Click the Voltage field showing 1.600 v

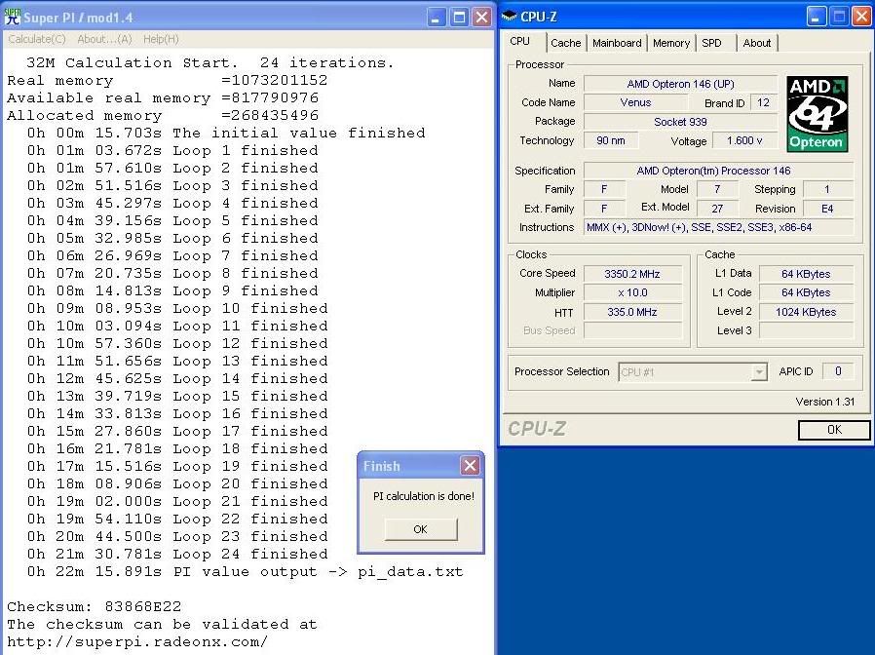coord(744,140)
